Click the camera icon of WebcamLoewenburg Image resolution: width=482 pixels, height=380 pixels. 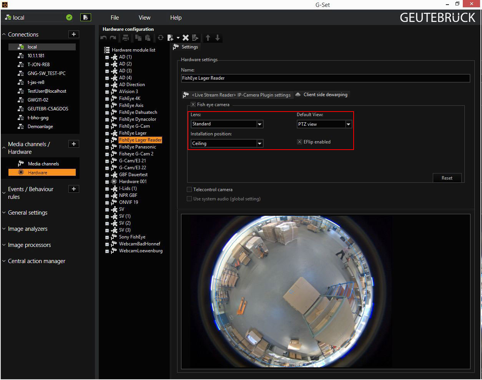[x=114, y=251]
